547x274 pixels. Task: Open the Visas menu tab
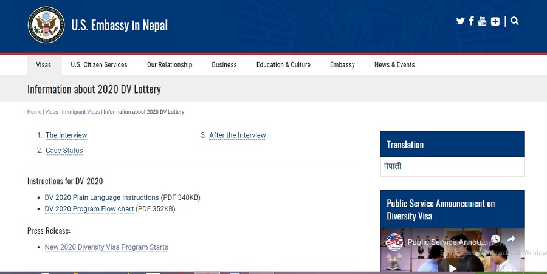tap(44, 65)
